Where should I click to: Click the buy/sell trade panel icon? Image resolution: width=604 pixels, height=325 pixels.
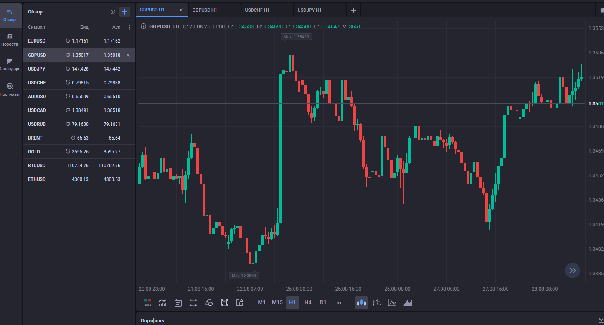coord(147,303)
